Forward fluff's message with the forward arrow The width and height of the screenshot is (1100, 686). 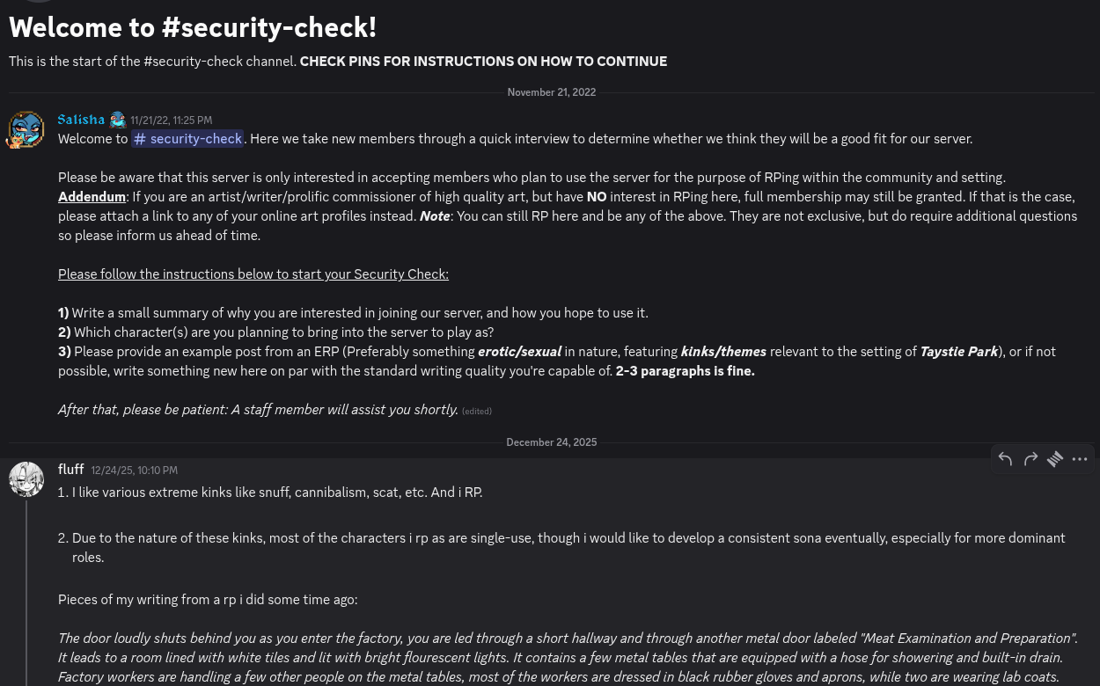(x=1030, y=459)
